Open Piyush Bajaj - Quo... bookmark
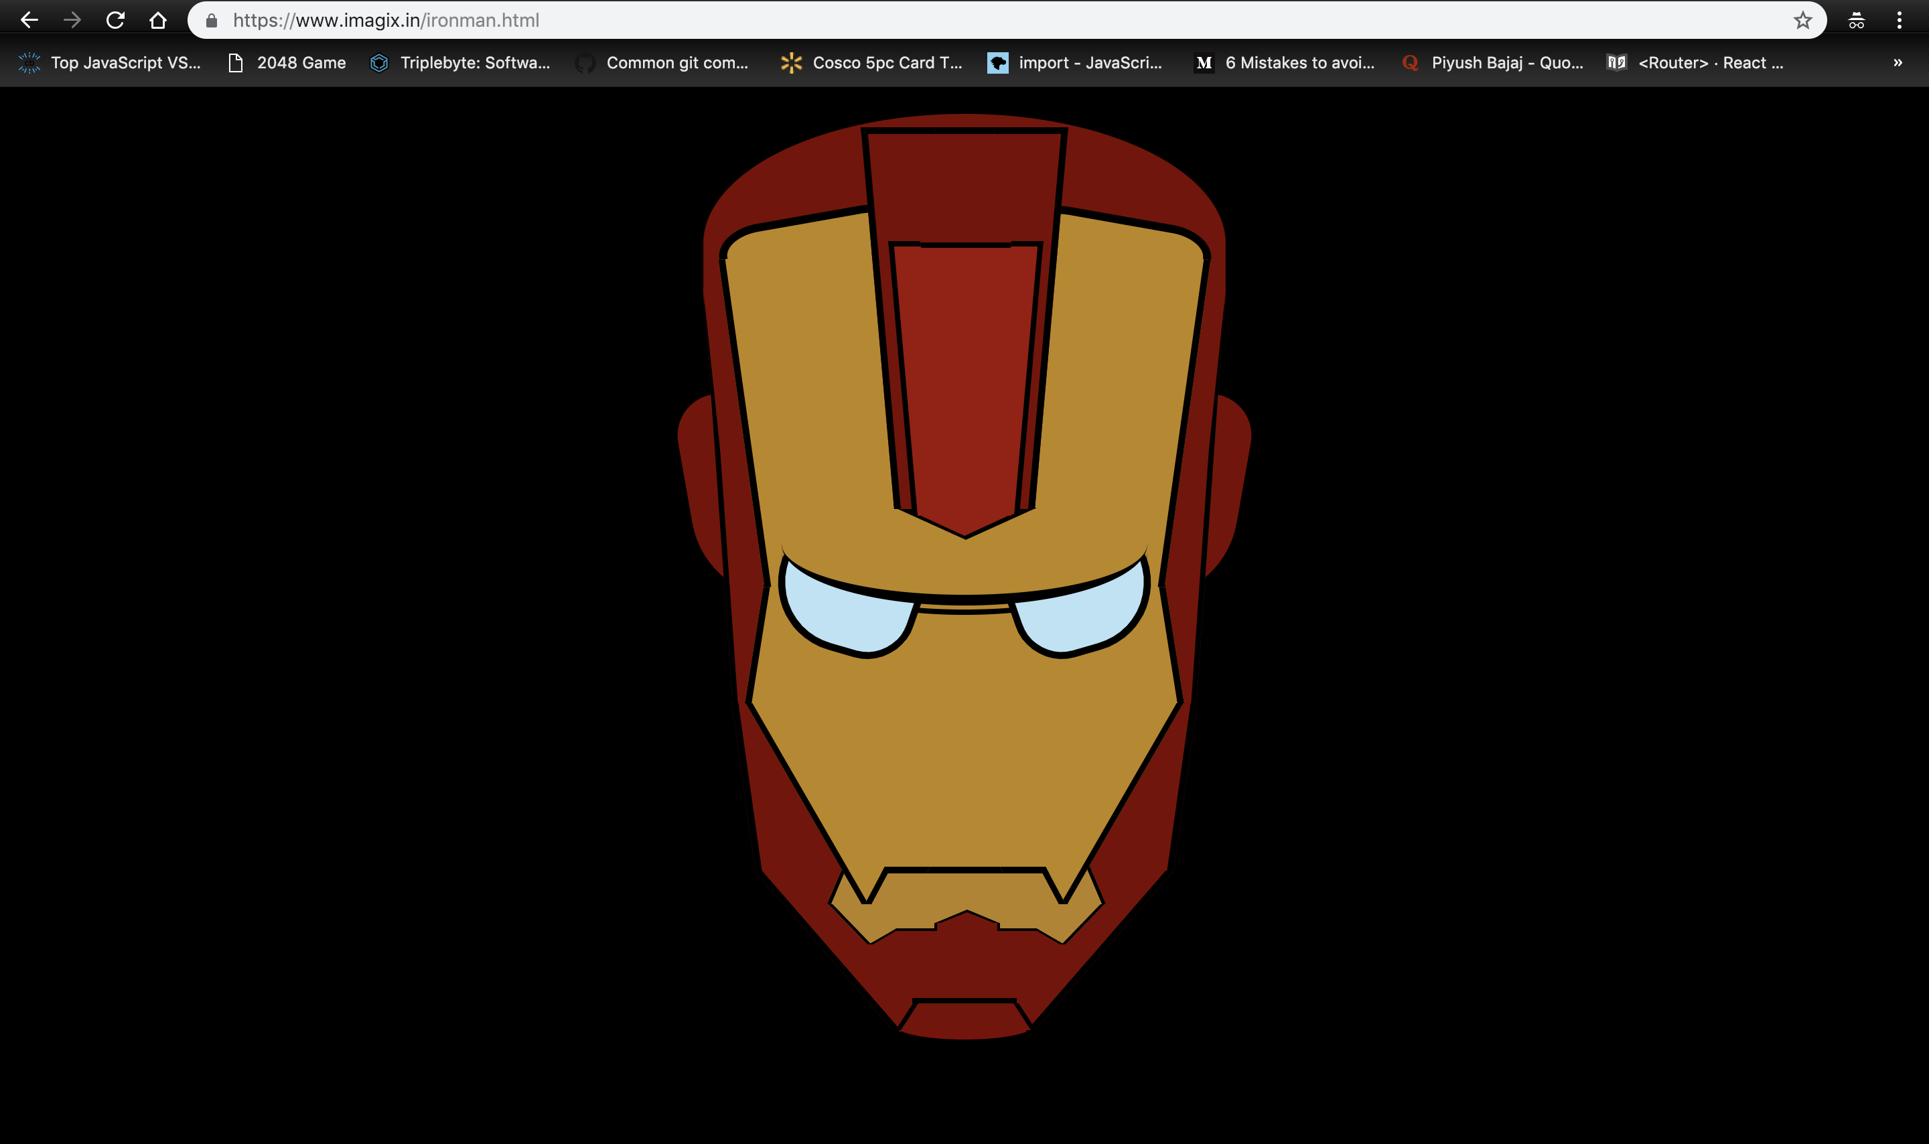This screenshot has width=1929, height=1144. [x=1492, y=63]
